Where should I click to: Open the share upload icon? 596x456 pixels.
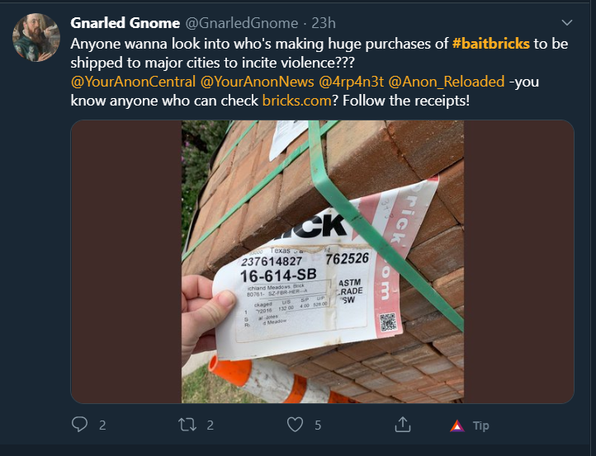[x=403, y=425]
